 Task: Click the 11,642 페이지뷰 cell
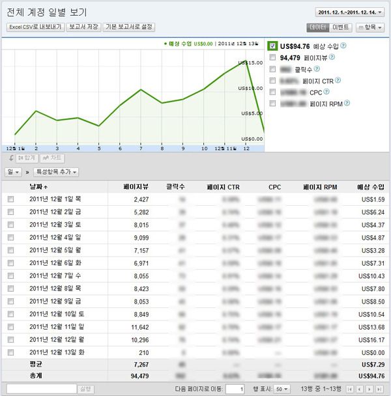pos(140,328)
